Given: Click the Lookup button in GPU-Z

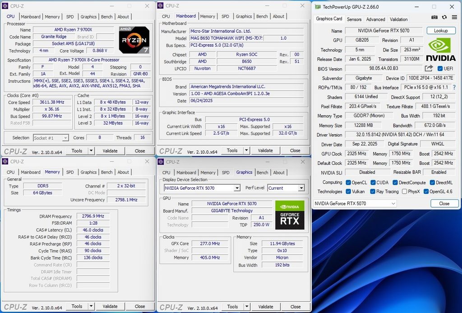Looking at the screenshot, I should pos(441,30).
